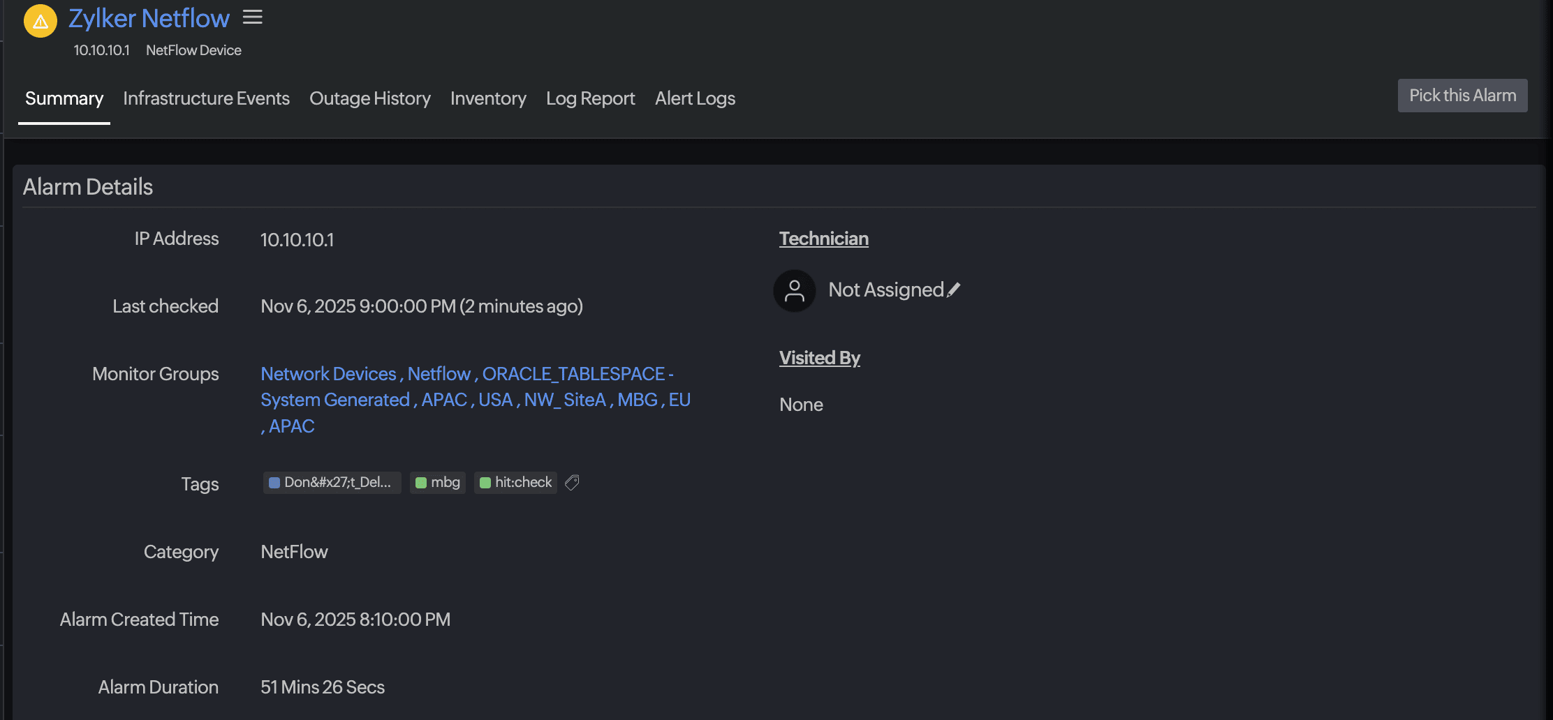This screenshot has height=720, width=1553.
Task: Click the pencil icon to edit Technician
Action: (954, 288)
